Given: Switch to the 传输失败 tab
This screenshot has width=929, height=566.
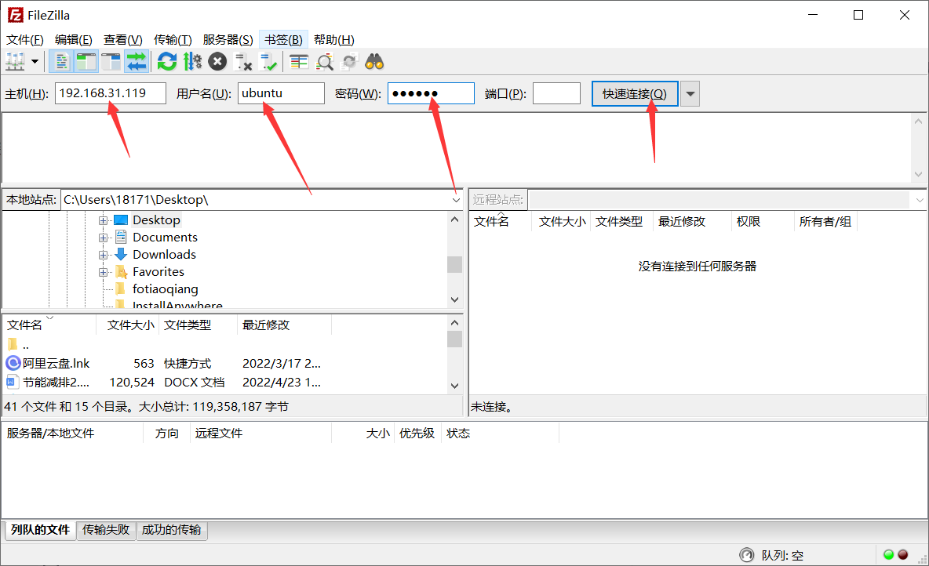Looking at the screenshot, I should coord(106,530).
